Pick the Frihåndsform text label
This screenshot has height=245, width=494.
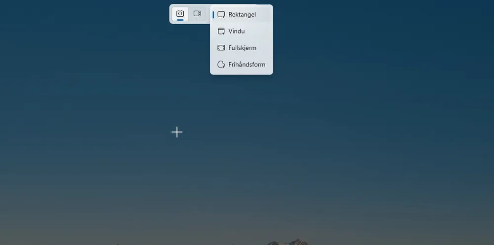tap(247, 65)
